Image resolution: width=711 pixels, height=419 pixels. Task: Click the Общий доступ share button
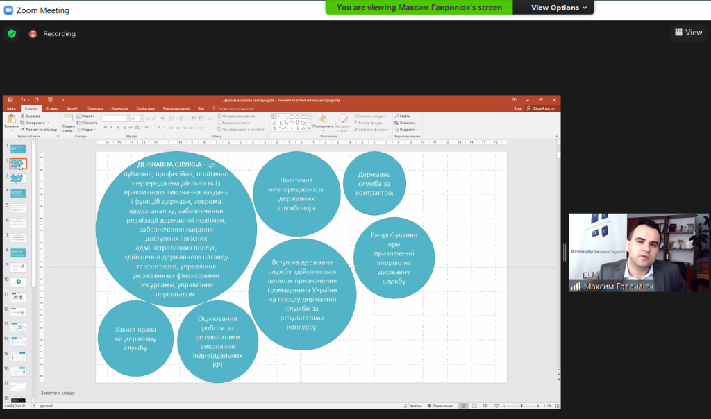[x=542, y=108]
